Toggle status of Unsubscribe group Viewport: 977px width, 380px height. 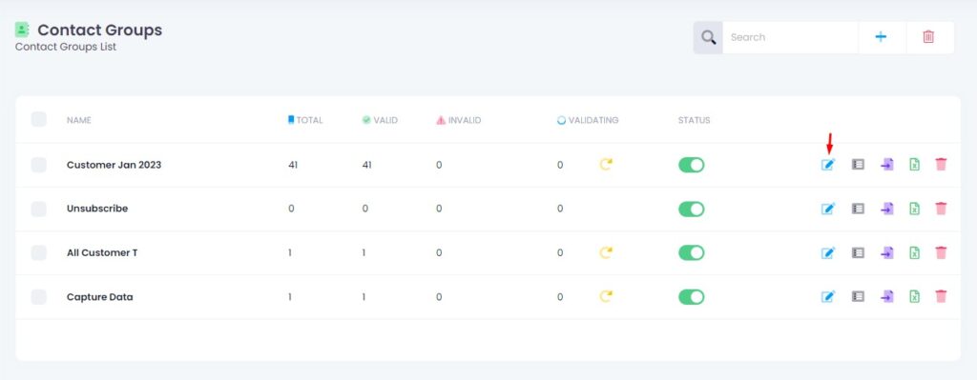coord(692,209)
